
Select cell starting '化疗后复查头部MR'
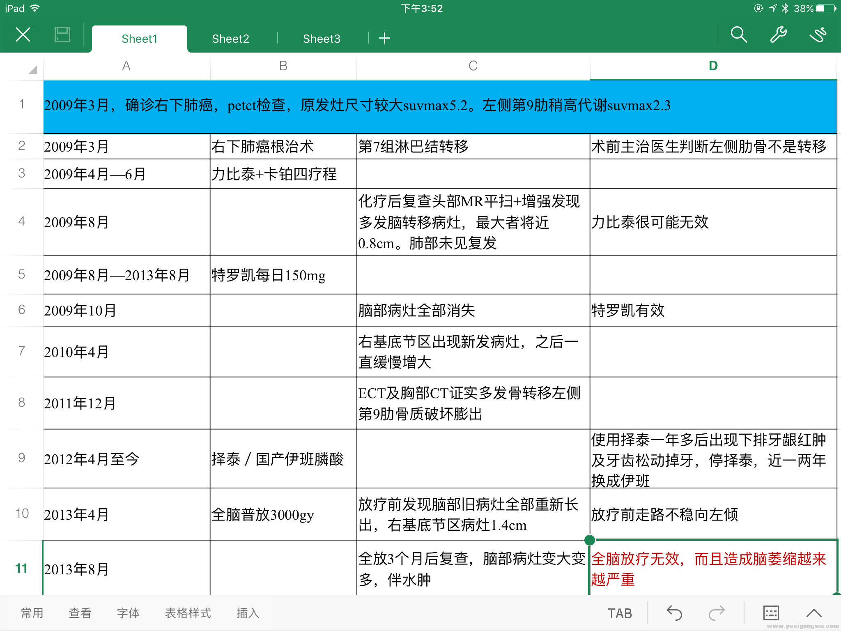pyautogui.click(x=473, y=222)
